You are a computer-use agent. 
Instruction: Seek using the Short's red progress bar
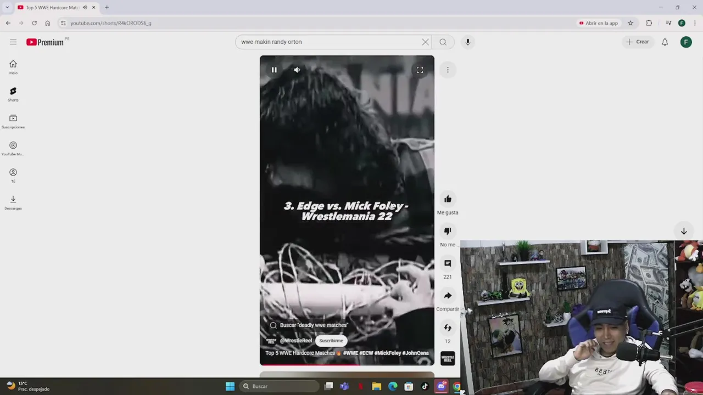click(x=347, y=364)
